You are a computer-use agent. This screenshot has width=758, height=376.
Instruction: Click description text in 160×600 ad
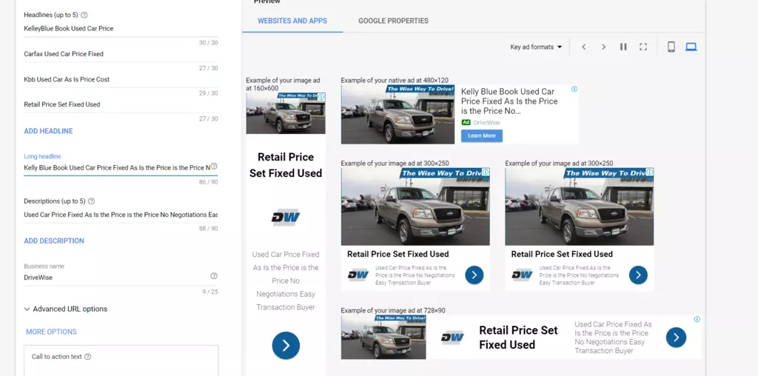(286, 281)
